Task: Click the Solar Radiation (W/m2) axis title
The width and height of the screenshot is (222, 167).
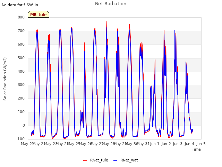Action: point(5,79)
